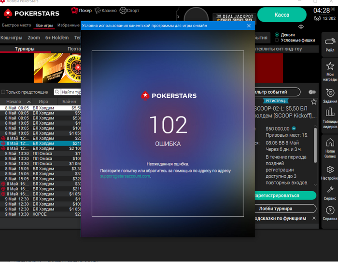Expand the $50 000,00 prize pool details
Image resolution: width=338 pixels, height=262 pixels.
pyautogui.click(x=294, y=129)
